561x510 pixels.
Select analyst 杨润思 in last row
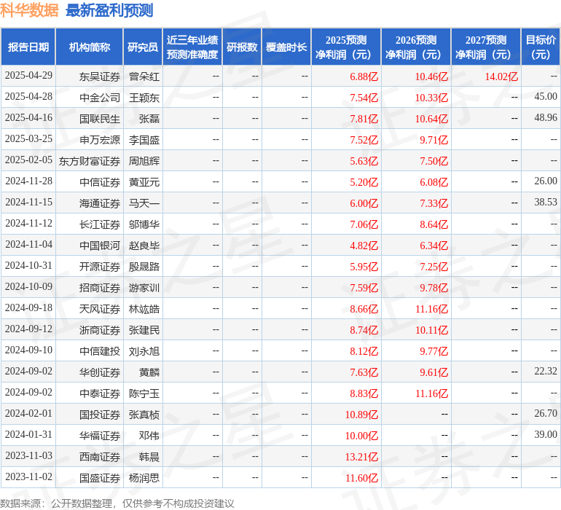(144, 478)
